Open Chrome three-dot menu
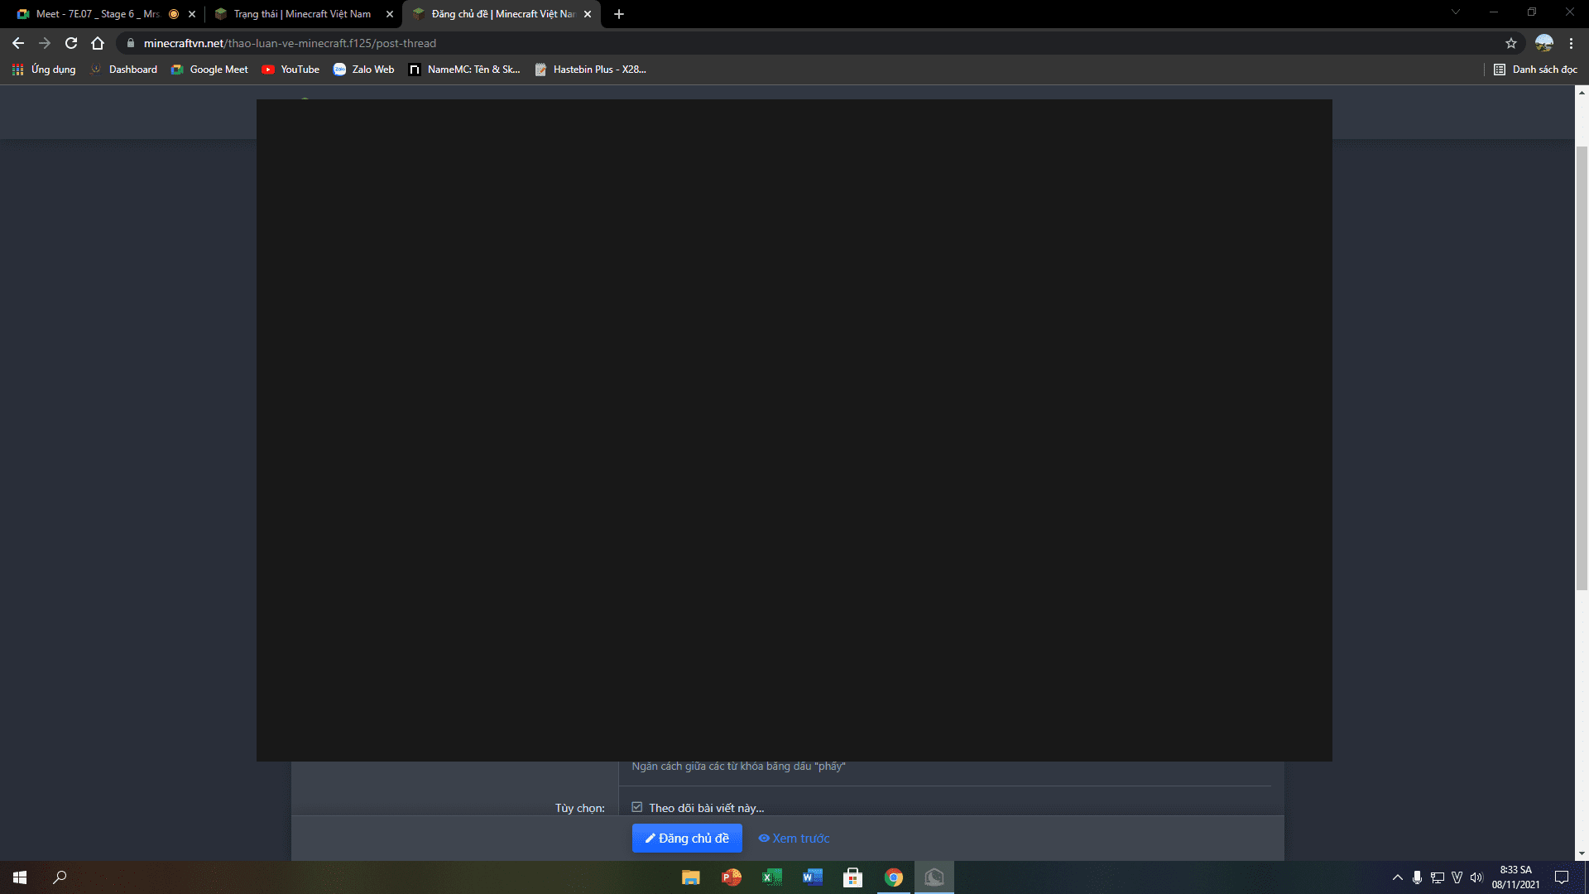 (1571, 43)
